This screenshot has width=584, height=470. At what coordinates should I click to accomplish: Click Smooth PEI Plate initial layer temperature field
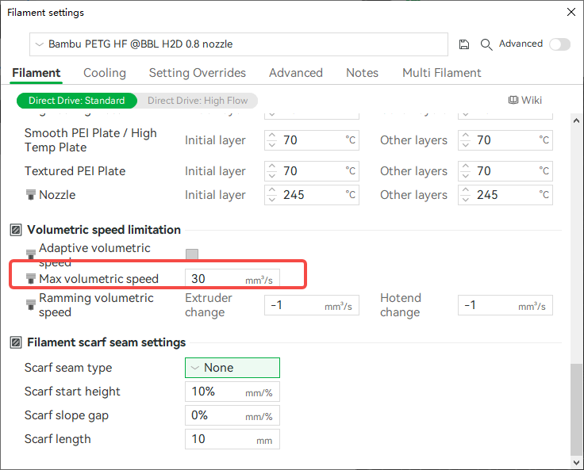(312, 140)
